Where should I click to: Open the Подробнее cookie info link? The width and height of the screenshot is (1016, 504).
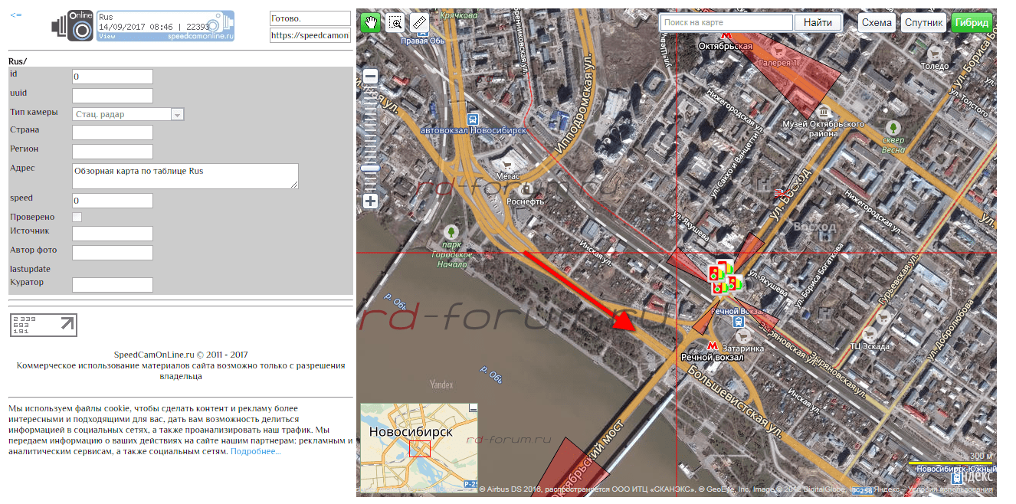tap(255, 452)
